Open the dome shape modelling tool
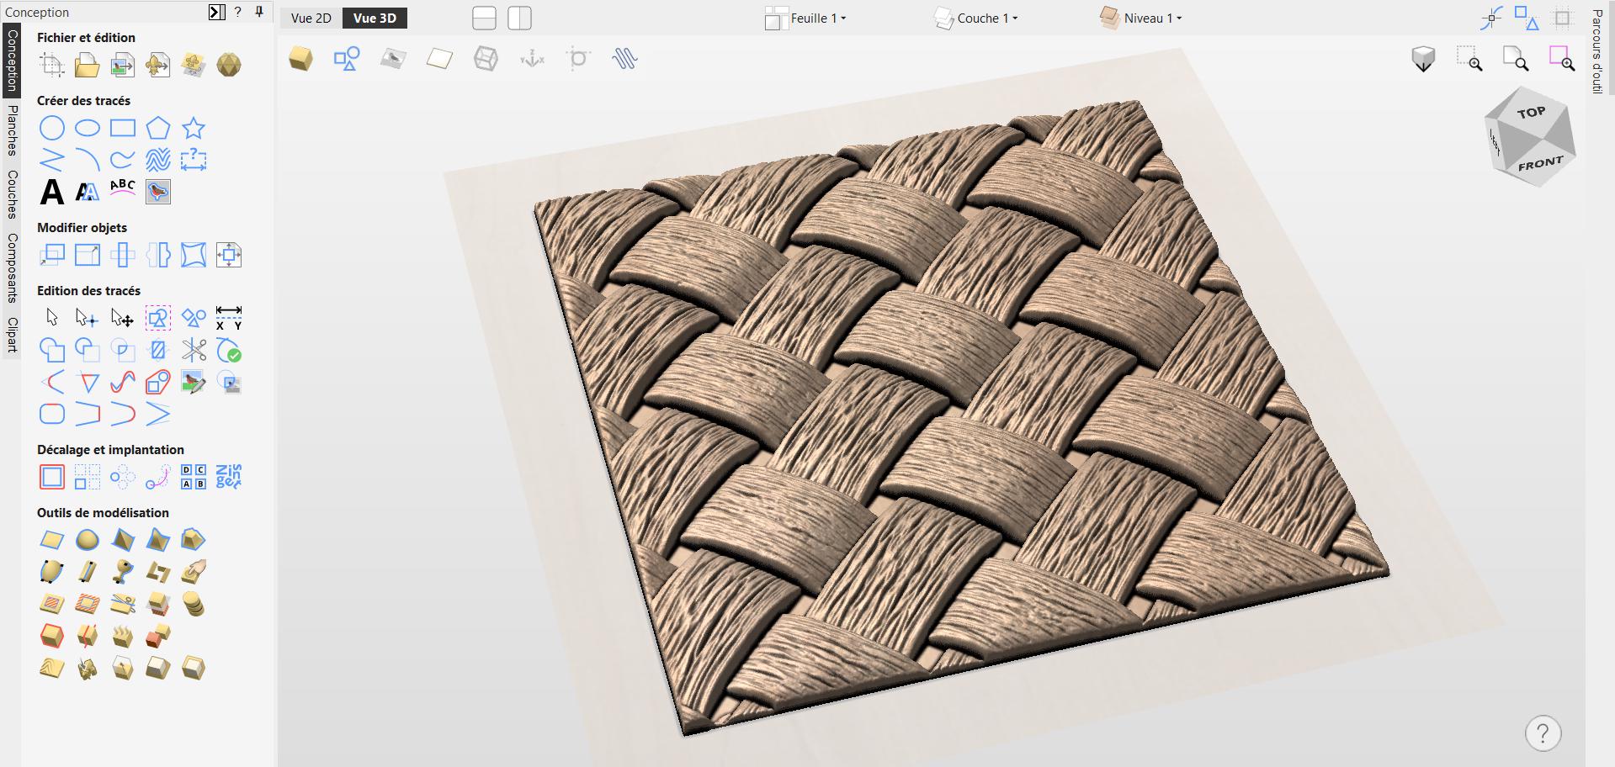This screenshot has width=1615, height=767. (88, 540)
